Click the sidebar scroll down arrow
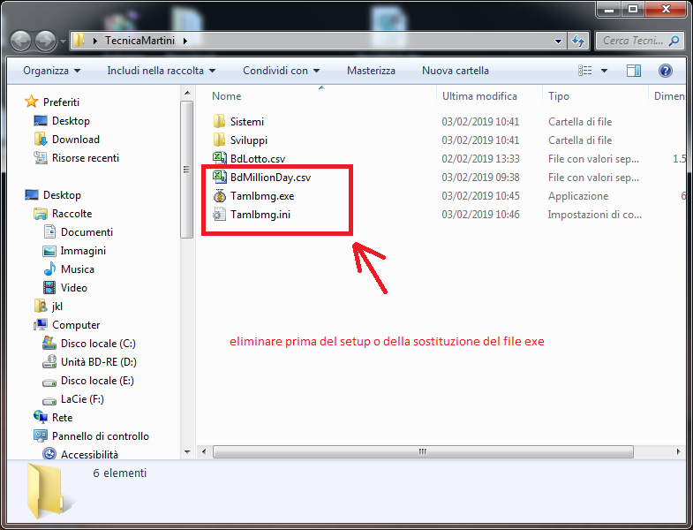Viewport: 693px width, 530px height. 187,452
